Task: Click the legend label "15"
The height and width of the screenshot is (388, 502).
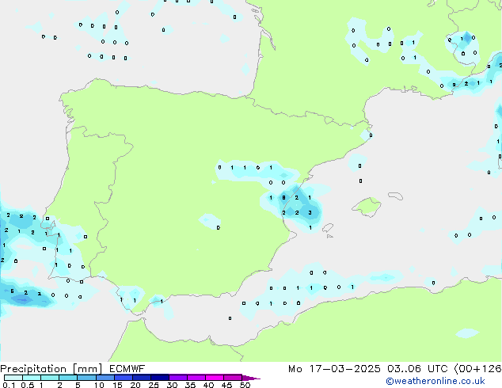Action: click(x=117, y=385)
